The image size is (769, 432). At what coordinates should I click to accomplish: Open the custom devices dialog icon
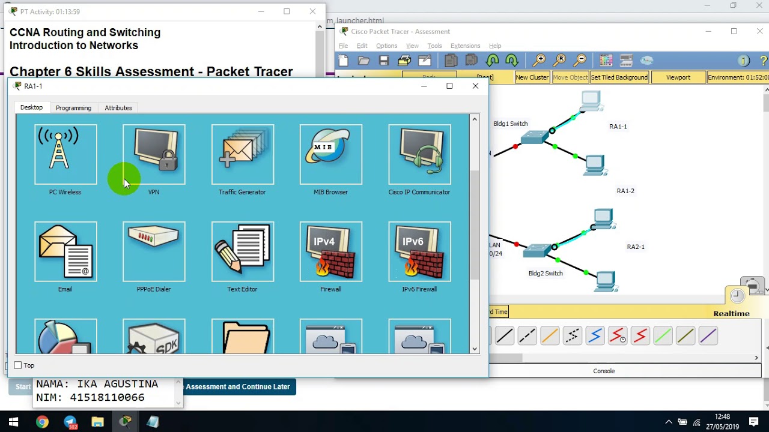coord(627,61)
